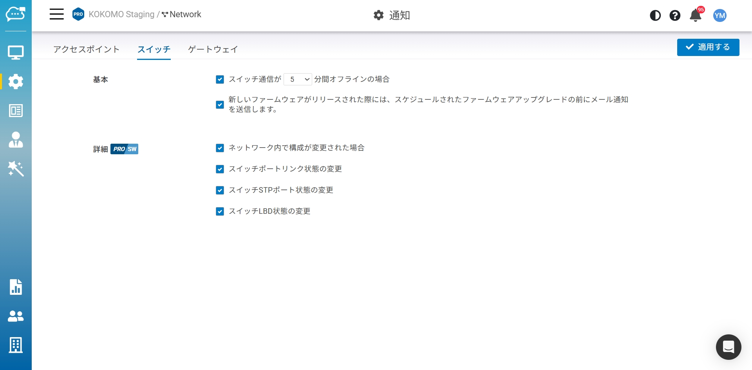The width and height of the screenshot is (752, 370).
Task: Open notifications bell with 95 badge
Action: click(x=696, y=16)
